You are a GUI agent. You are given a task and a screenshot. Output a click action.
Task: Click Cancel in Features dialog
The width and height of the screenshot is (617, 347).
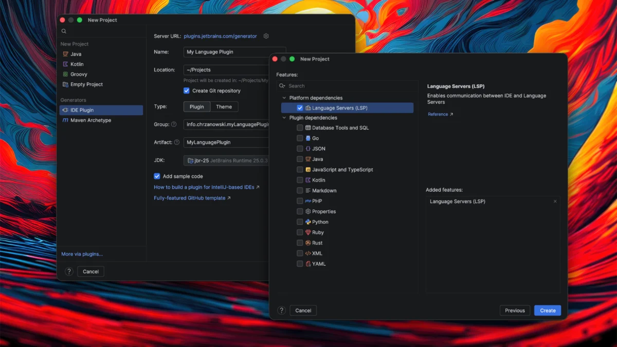[303, 311]
